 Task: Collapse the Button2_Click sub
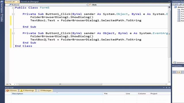coord(13,33)
